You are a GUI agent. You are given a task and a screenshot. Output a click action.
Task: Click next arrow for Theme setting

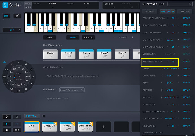pos(178,68)
